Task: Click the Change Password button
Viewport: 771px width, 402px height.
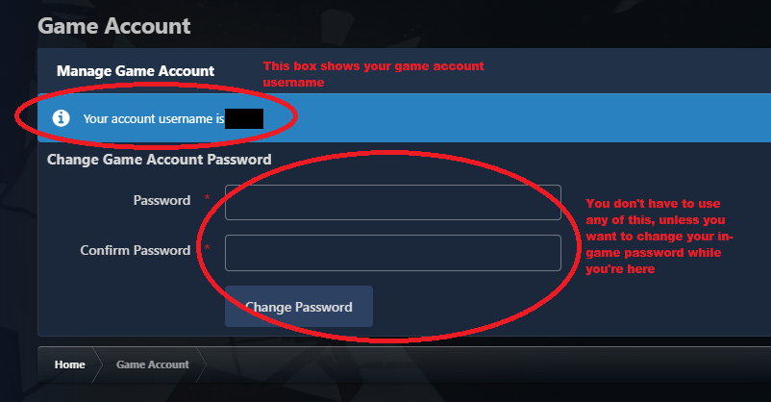Action: 298,307
